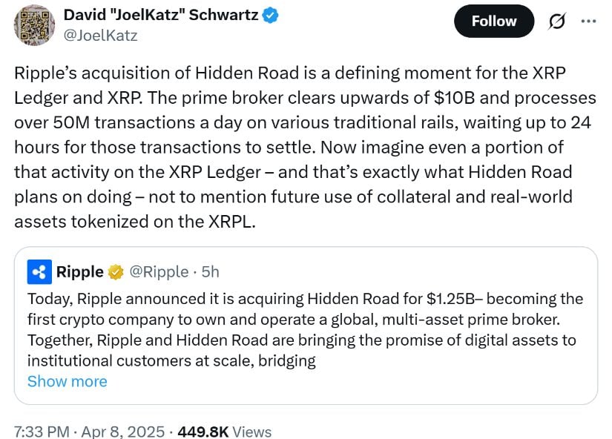This screenshot has height=439, width=612.
Task: Click Ripple's gold verified badge
Action: [x=115, y=272]
